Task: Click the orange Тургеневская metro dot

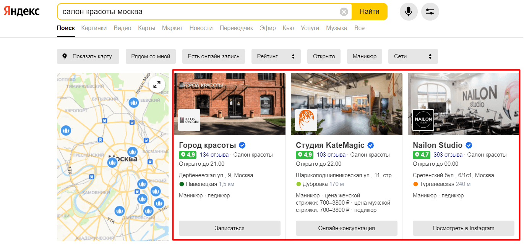Action: [x=415, y=184]
